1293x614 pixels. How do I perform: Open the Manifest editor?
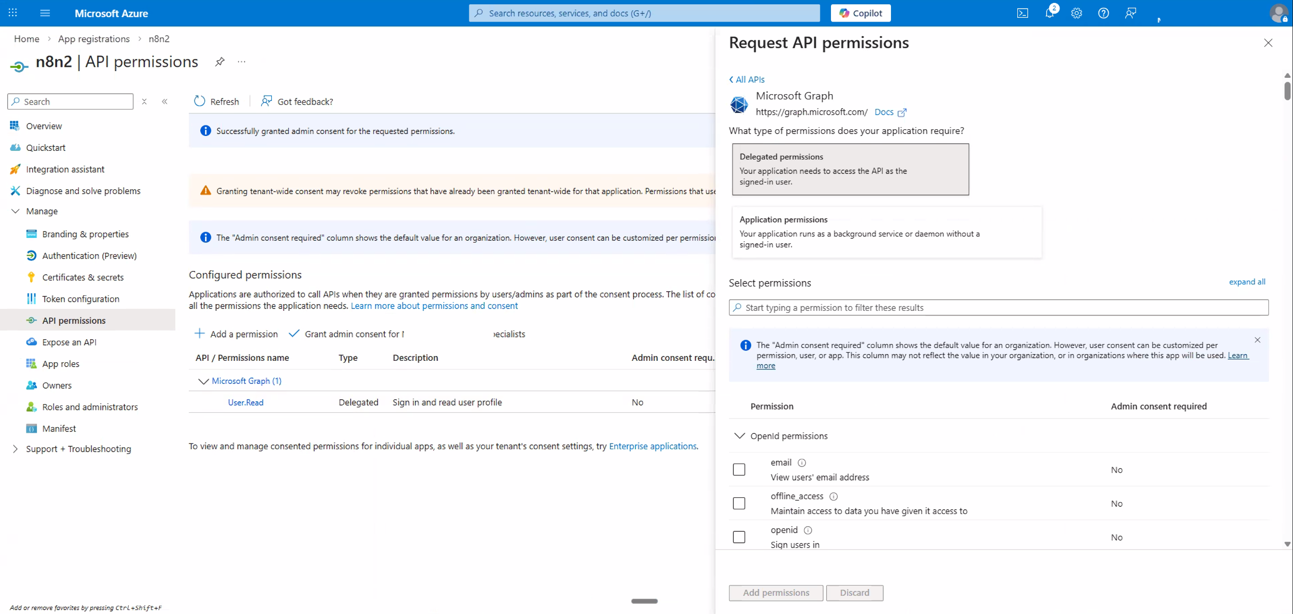coord(59,428)
